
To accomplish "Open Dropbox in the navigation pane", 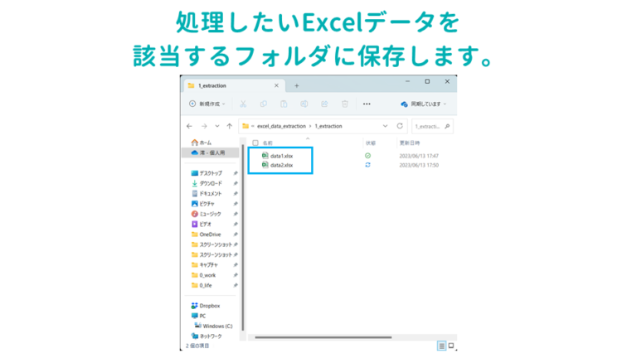I will pyautogui.click(x=209, y=306).
